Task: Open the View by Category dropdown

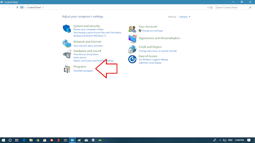Action: pos(184,17)
